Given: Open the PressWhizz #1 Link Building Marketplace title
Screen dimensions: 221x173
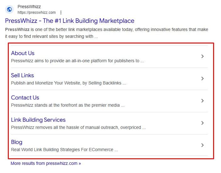Looking at the screenshot, I should pyautogui.click(x=70, y=21).
